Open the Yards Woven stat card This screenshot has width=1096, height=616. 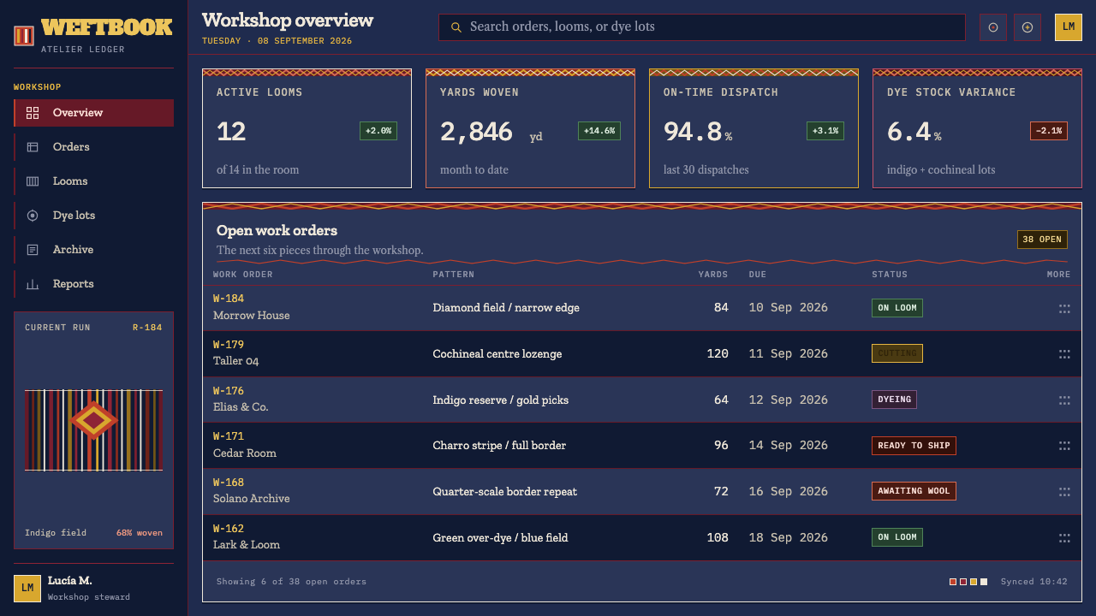pos(530,128)
